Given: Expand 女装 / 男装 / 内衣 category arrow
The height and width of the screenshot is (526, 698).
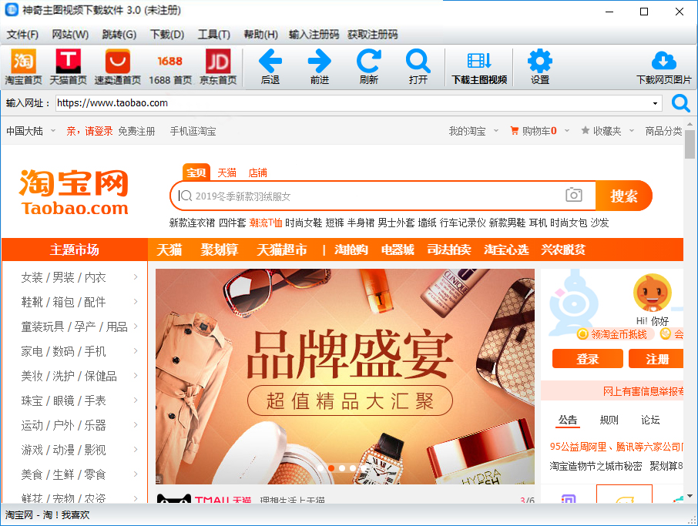Looking at the screenshot, I should click(136, 276).
